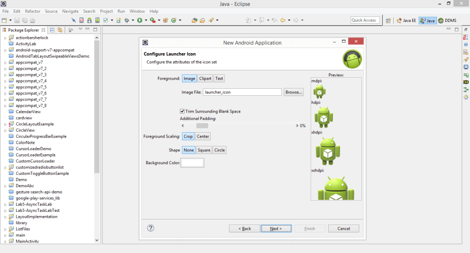
Task: Open the Project menu
Action: coord(106,11)
